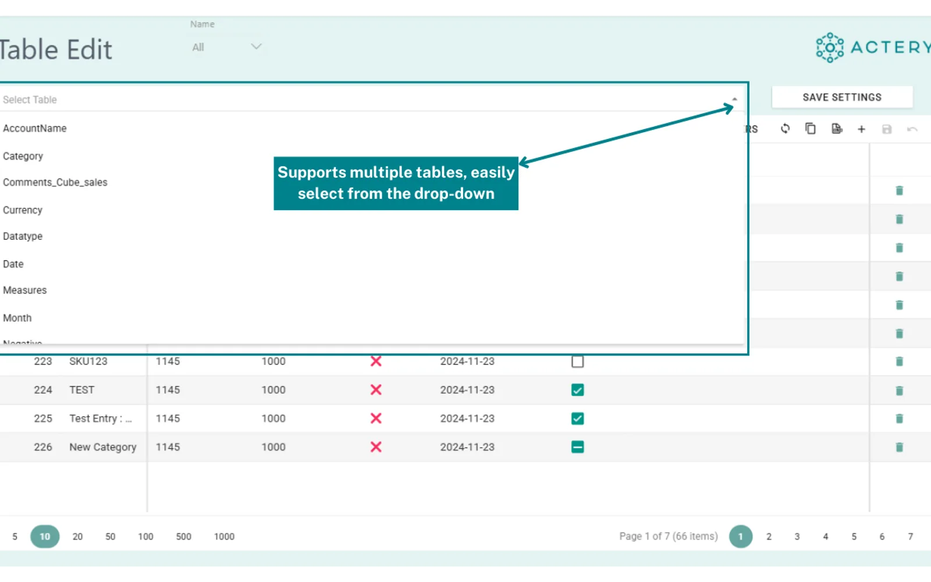931x582 pixels.
Task: Jump to page 7 in pager
Action: pos(911,537)
